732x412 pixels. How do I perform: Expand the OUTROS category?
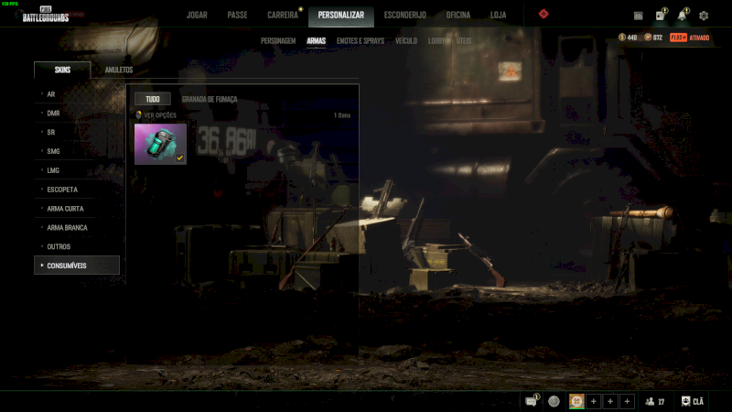click(x=77, y=246)
